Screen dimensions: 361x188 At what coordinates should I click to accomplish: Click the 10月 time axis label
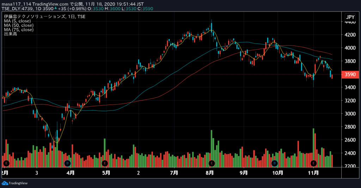click(278, 173)
